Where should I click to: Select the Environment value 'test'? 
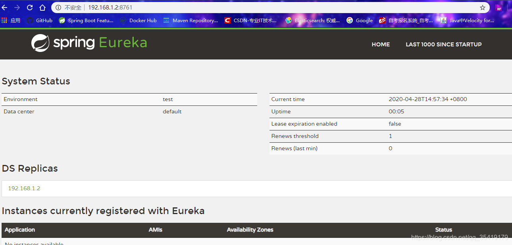click(x=168, y=99)
